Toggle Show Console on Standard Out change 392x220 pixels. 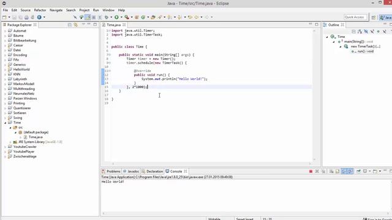click(x=344, y=171)
